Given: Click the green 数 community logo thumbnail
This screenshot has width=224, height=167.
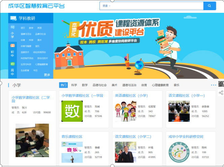Looking at the screenshot, I should [72, 111].
